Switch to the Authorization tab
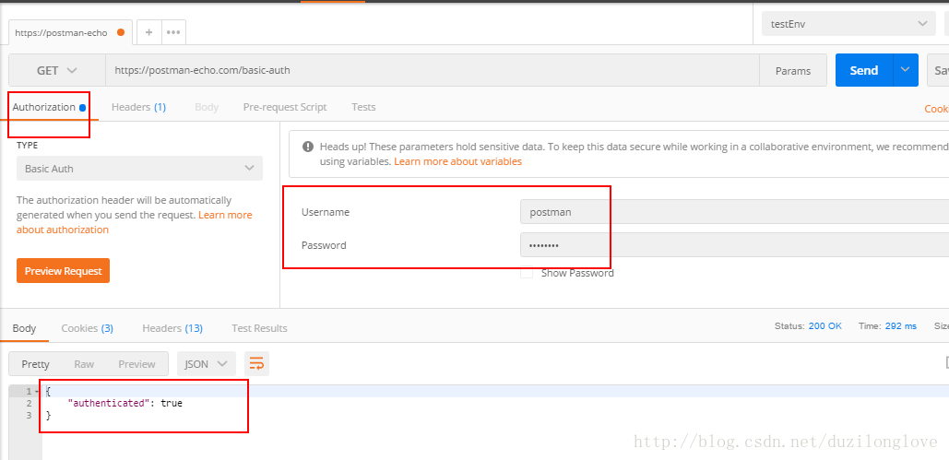The image size is (949, 460). coord(48,107)
